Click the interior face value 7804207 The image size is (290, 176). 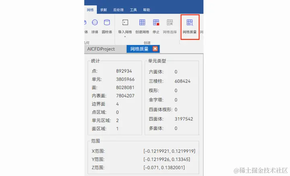(x=125, y=96)
